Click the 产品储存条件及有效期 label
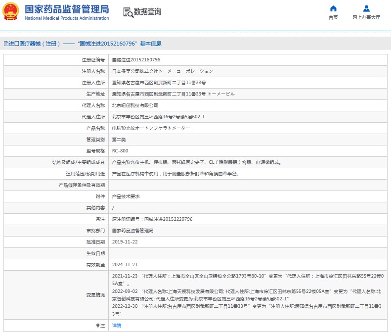 82,185
